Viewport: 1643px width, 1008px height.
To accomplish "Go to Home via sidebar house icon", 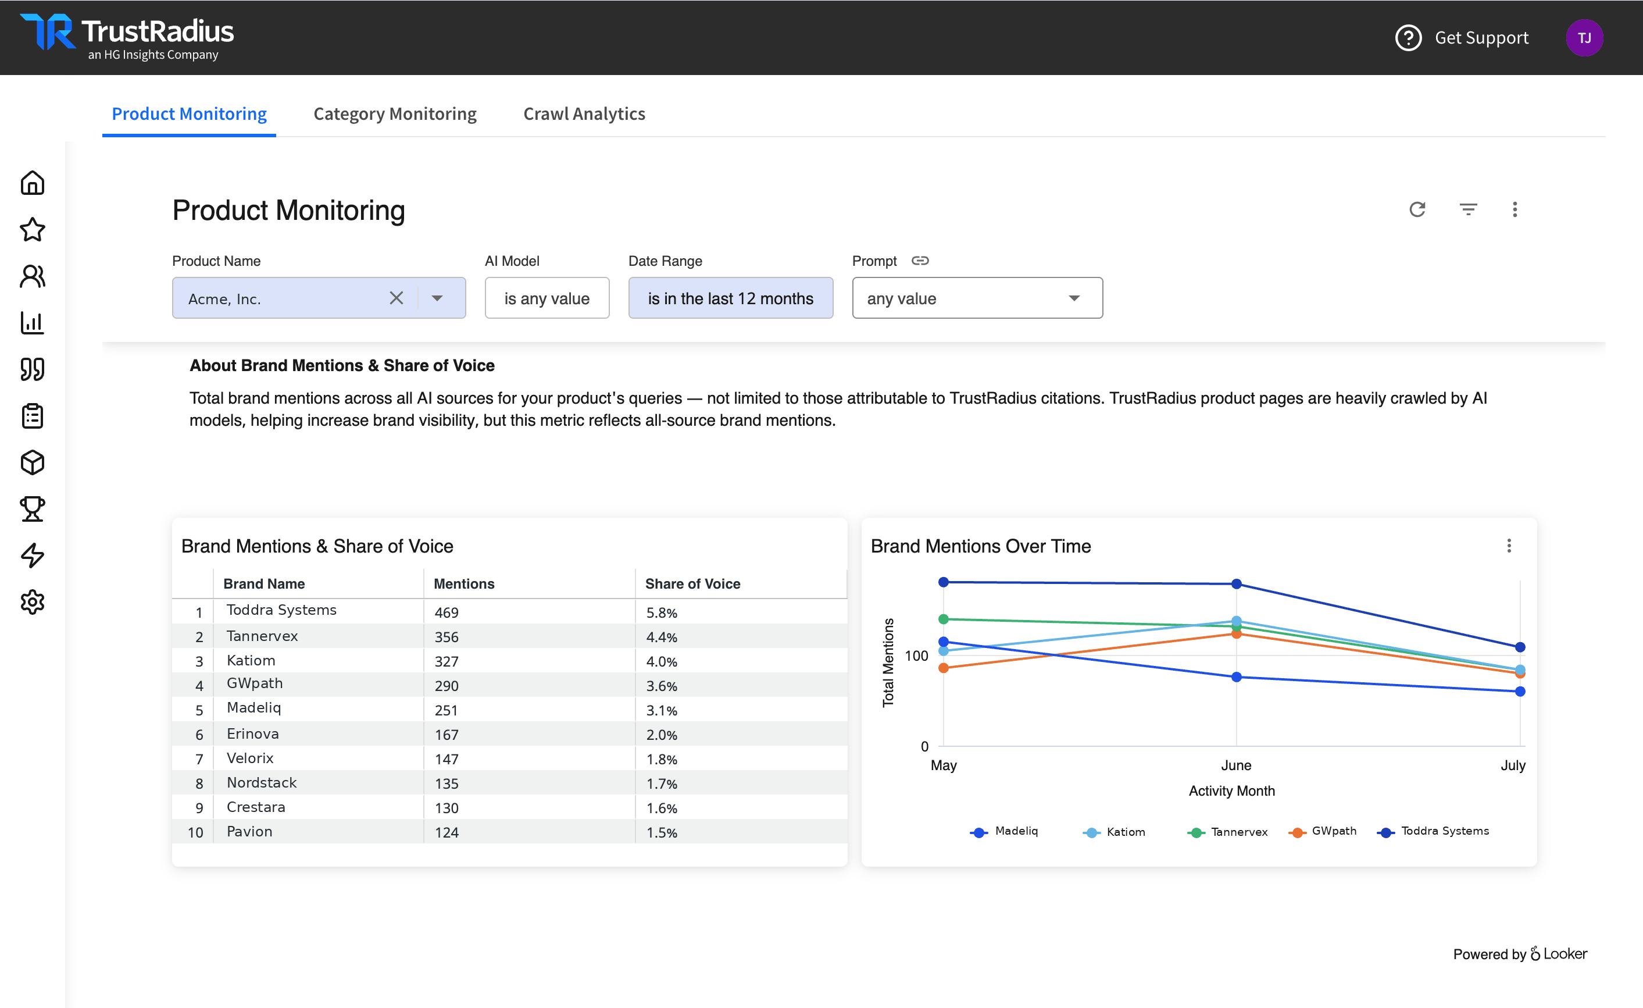I will tap(32, 183).
